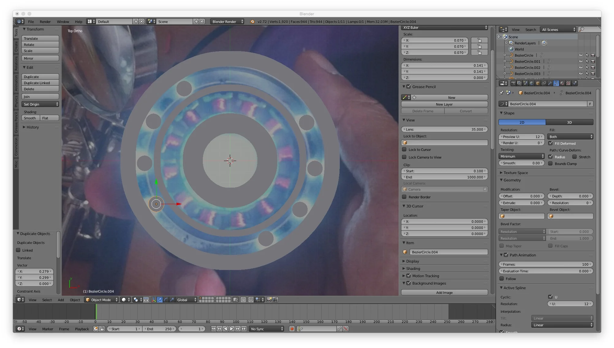Screen dimensions: 614x348
Task: Open the Constraints chain-link tab
Action: (544, 83)
